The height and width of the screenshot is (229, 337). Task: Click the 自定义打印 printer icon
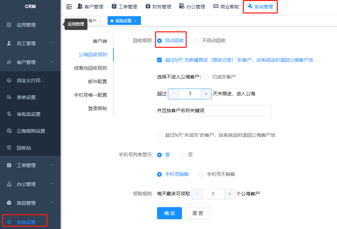point(9,80)
